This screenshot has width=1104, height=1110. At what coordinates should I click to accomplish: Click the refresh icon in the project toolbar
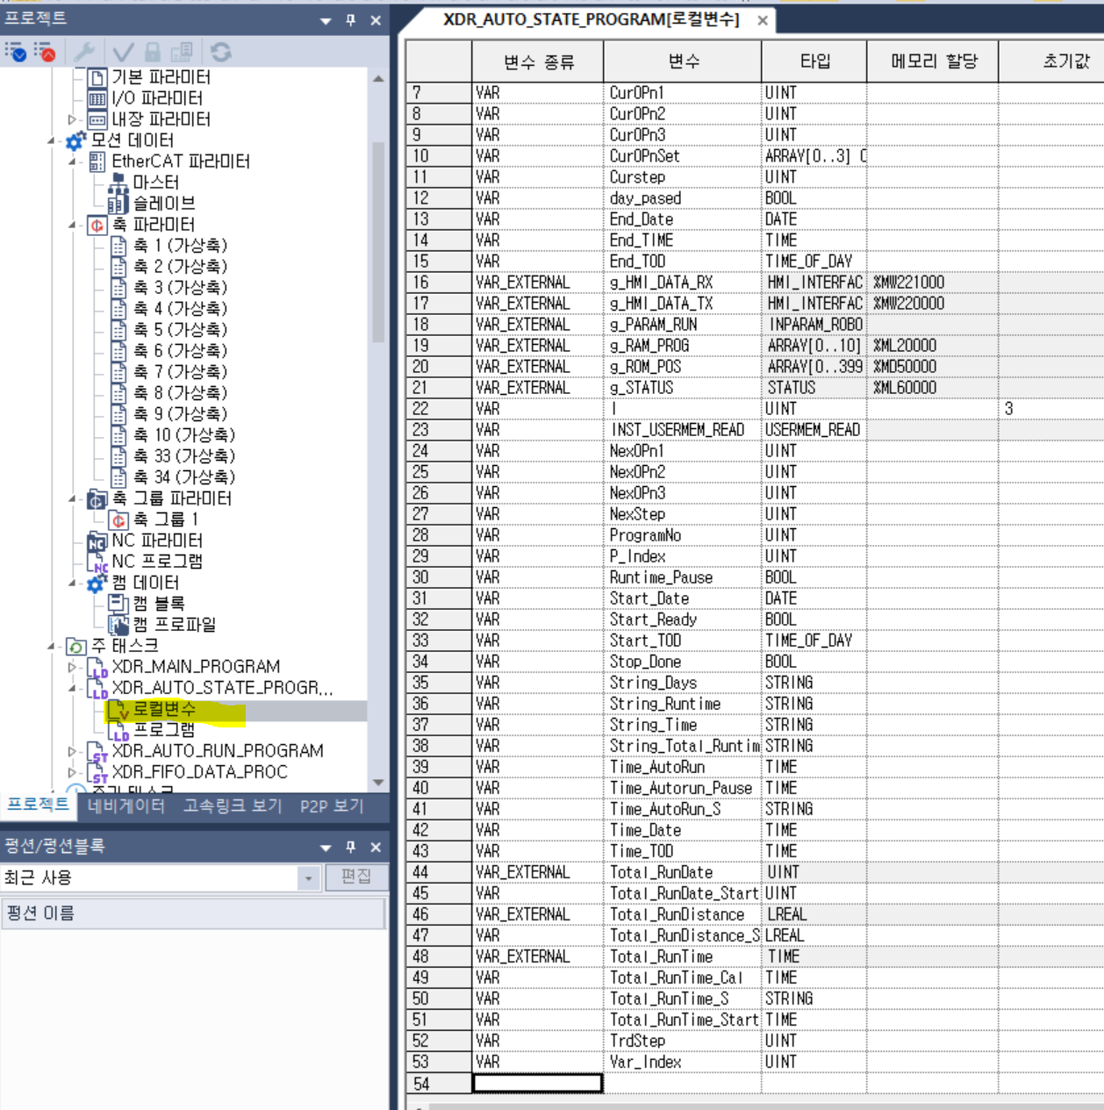tap(221, 53)
